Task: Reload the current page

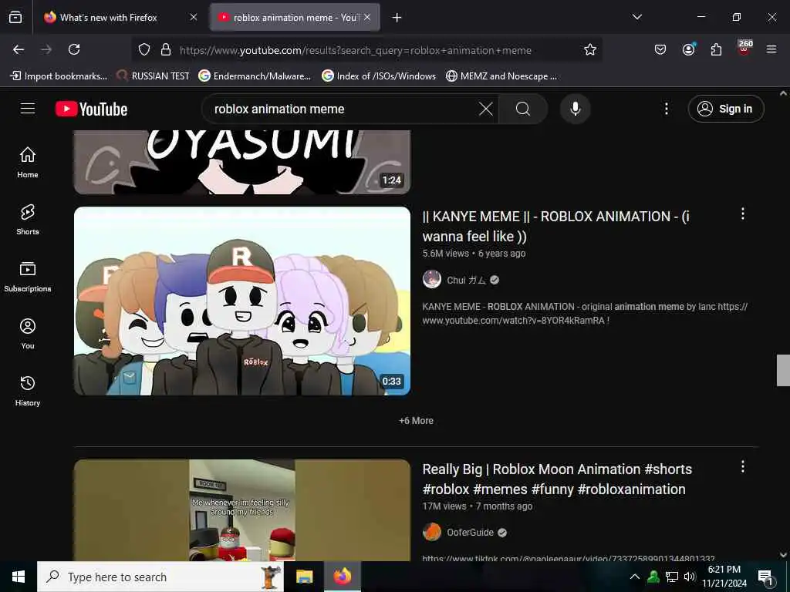Action: tap(74, 49)
